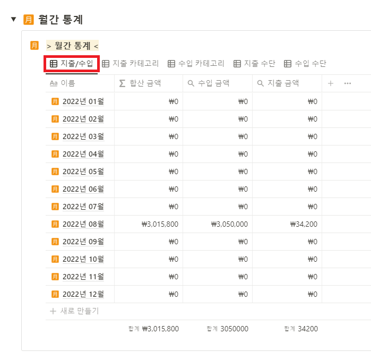This screenshot has height=360, width=371.
Task: Switch to the 지출 수단 tab
Action: click(x=254, y=63)
